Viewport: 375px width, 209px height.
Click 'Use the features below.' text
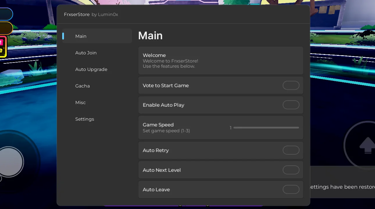(169, 66)
